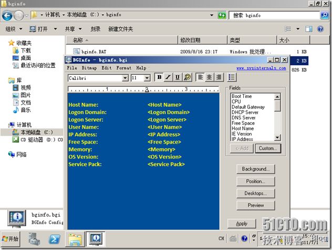The image size is (332, 250).
Task: Click the Explorer search magnifier icon
Action: (x=325, y=15)
